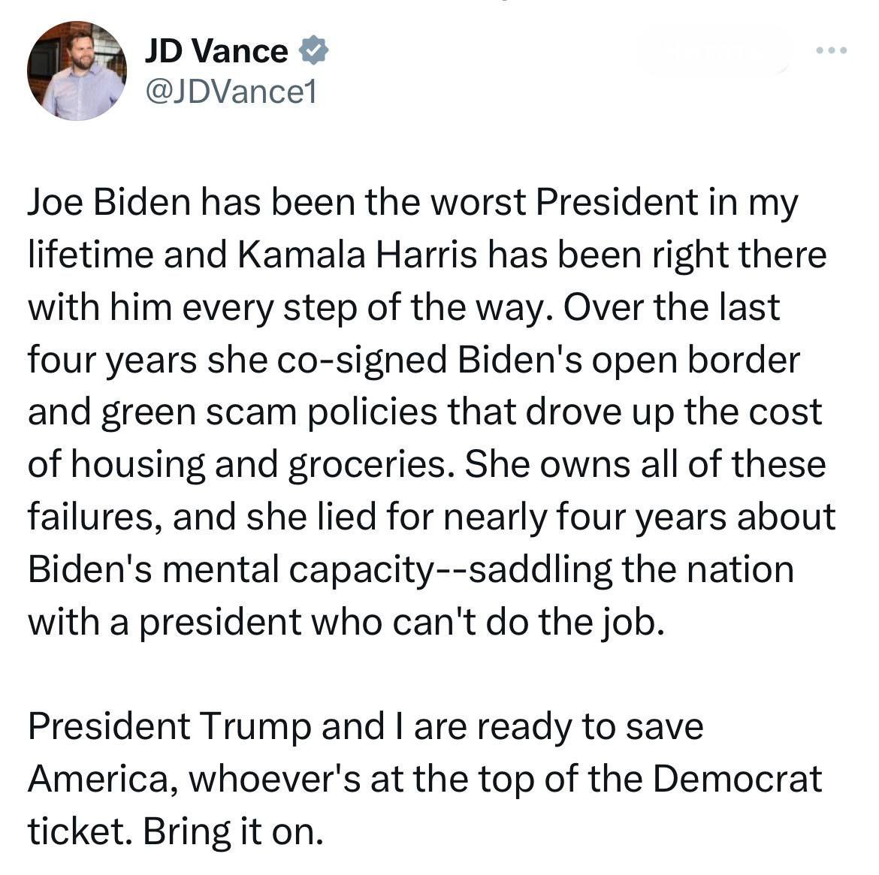Select the line "of housing and groceries"
This screenshot has height=875, width=879.
coord(427,465)
